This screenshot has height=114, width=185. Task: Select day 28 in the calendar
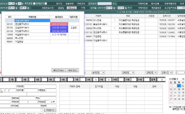[175, 99]
